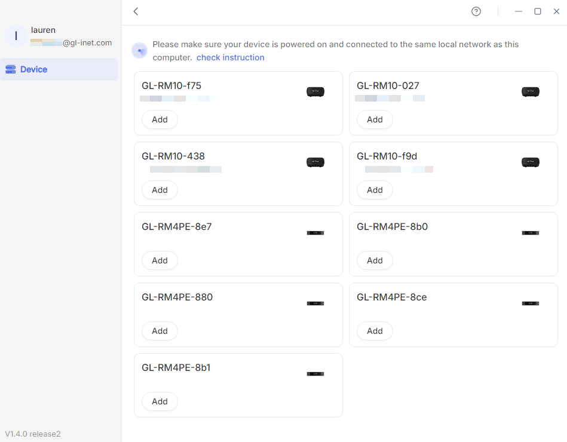
Task: Click GL-RM4PE-8b0 device image
Action: pos(531,233)
